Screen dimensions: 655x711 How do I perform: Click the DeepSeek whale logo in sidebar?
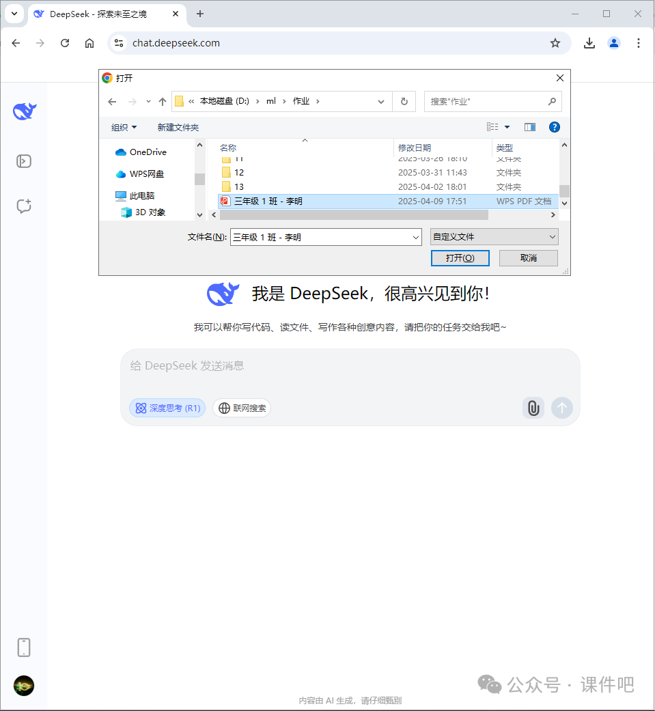23,111
